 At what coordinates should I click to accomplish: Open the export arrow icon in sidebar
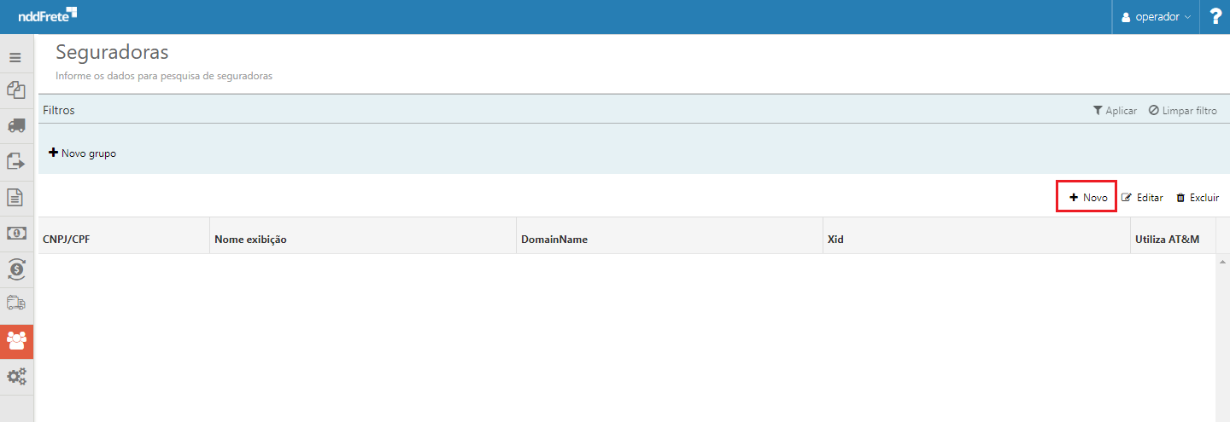click(x=15, y=161)
